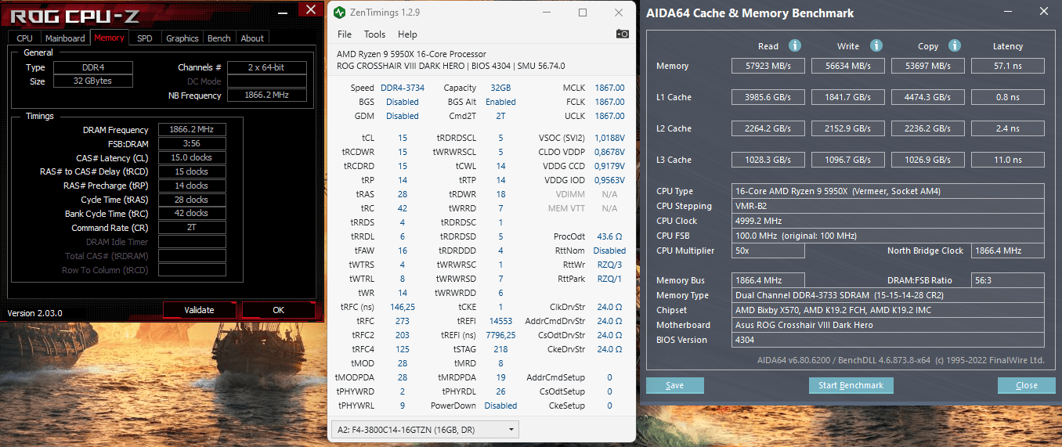
Task: Click the Version 2.03.0 label
Action: pos(34,313)
